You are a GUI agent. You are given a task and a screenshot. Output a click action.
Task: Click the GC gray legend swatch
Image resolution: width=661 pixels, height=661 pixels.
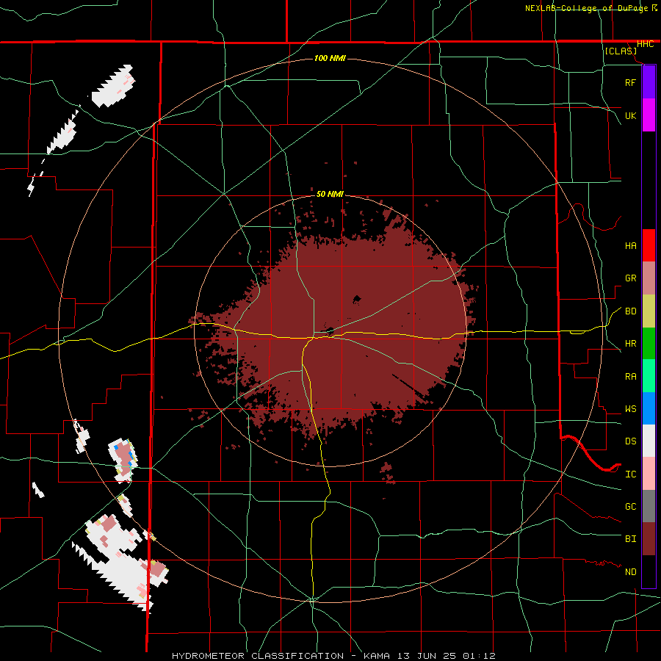649,506
